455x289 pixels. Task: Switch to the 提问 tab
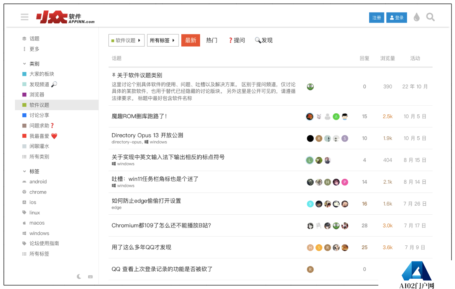(x=237, y=40)
